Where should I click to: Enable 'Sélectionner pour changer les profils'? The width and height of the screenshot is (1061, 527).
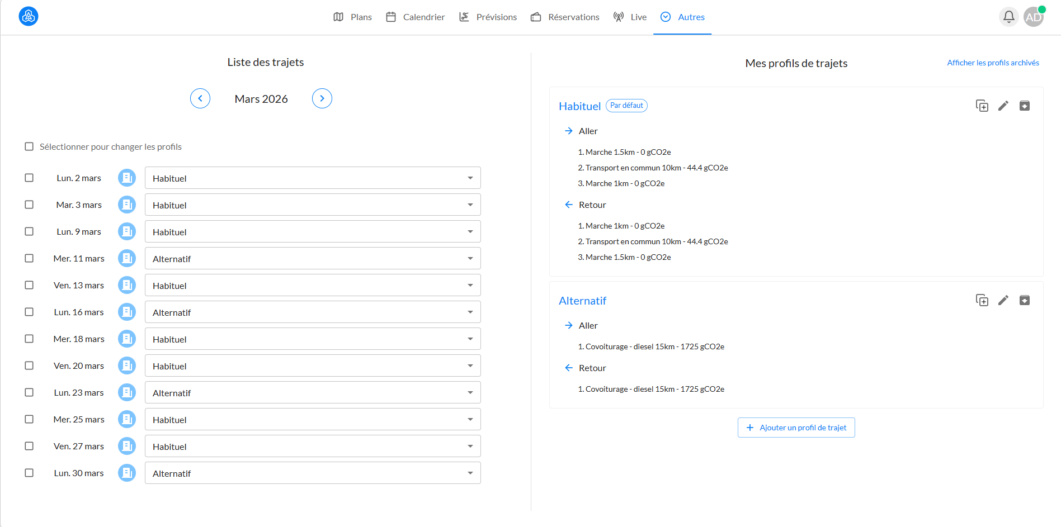29,146
